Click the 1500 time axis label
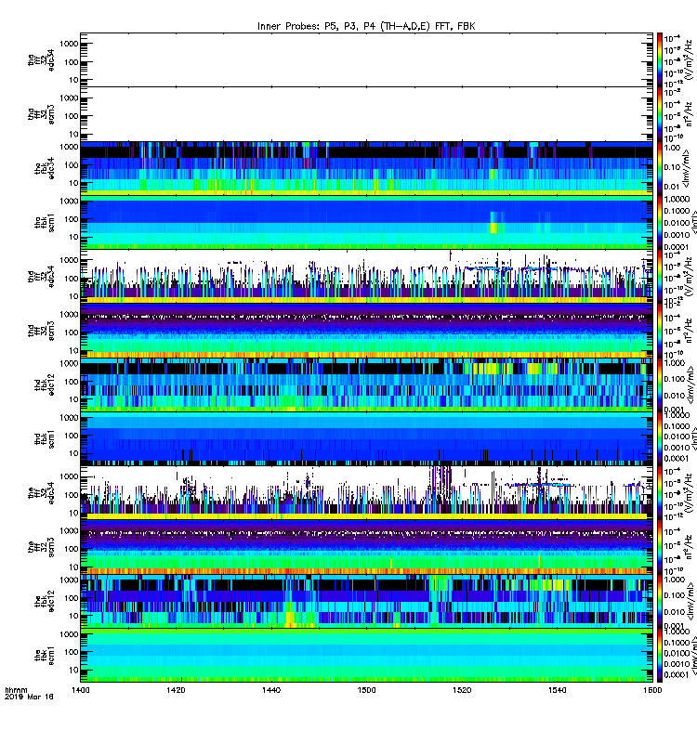Image resolution: width=697 pixels, height=743 pixels. 366,690
